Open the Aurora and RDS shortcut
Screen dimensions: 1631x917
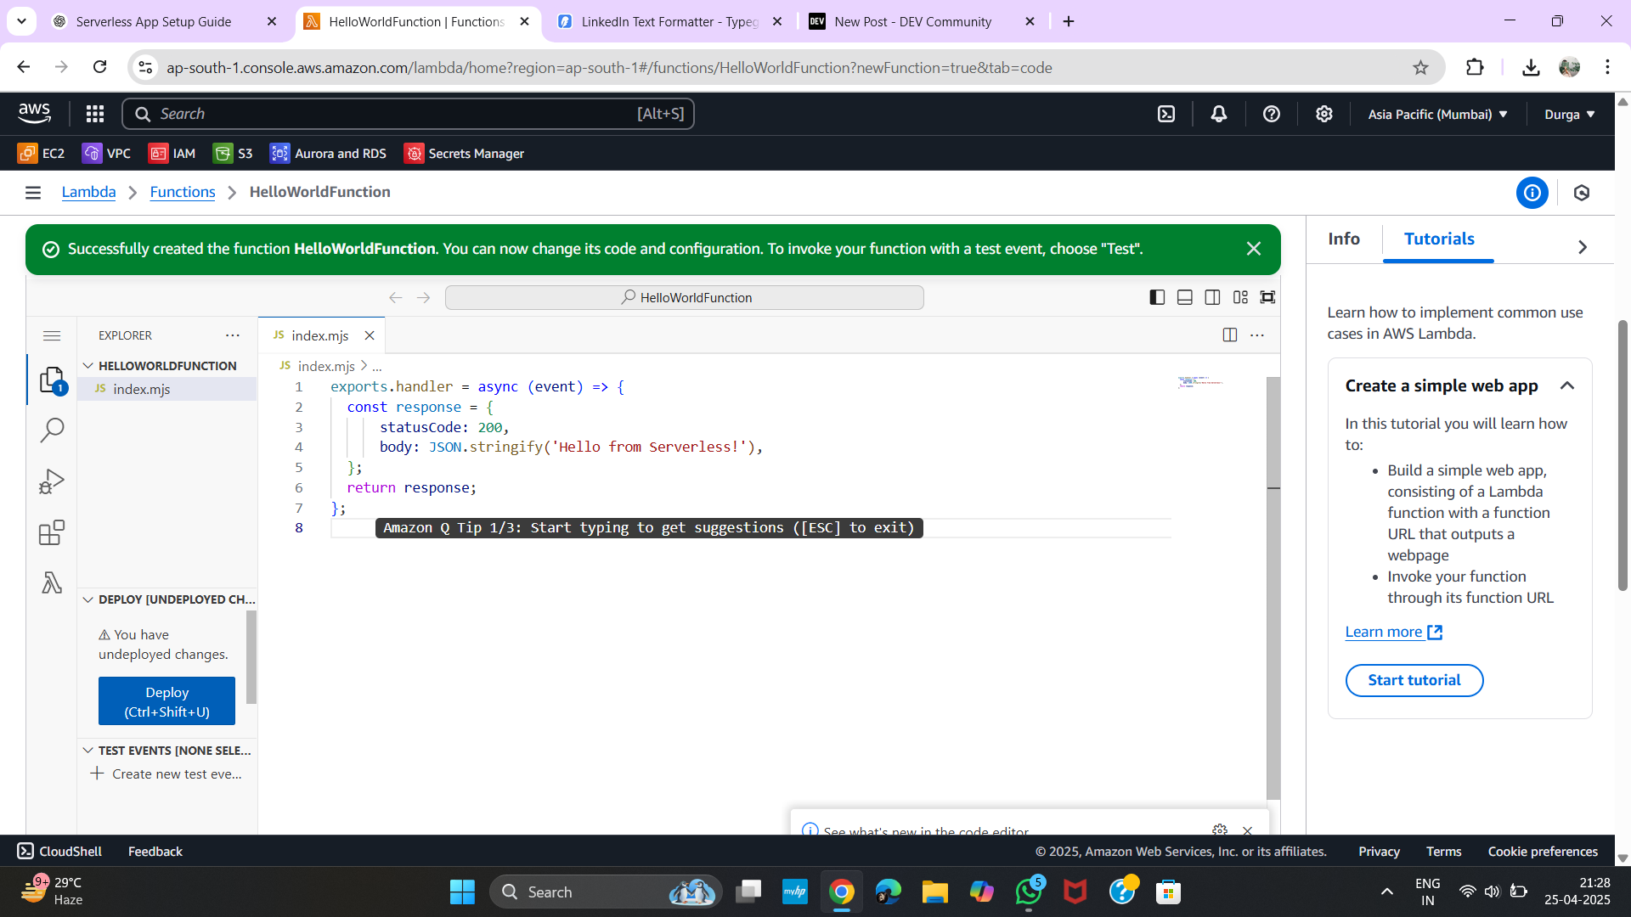pos(328,154)
